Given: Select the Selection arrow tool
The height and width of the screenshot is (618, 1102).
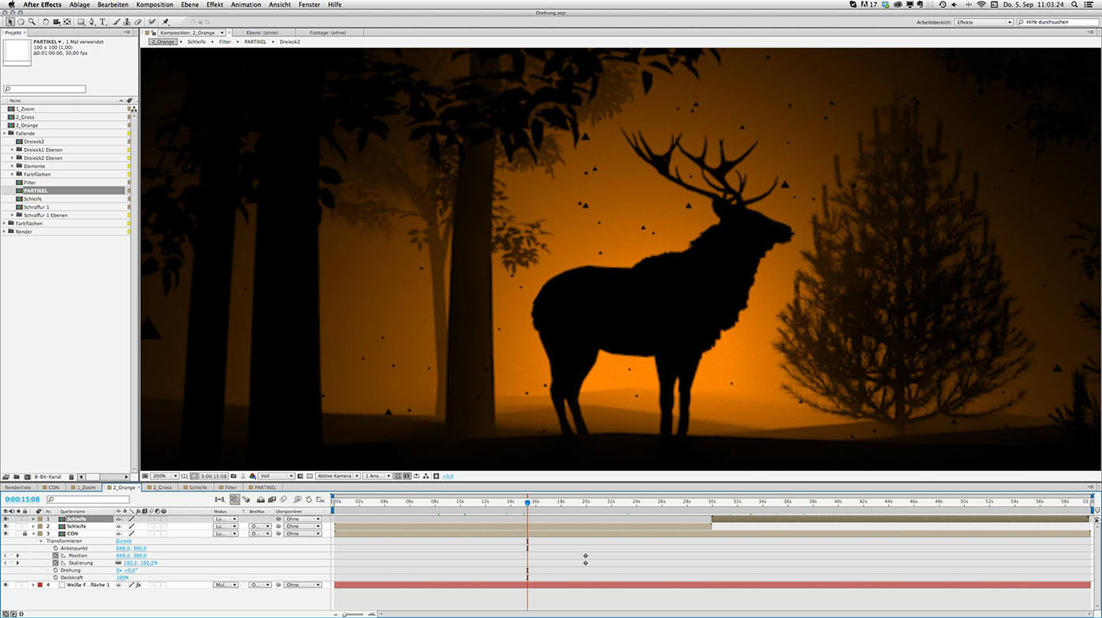Looking at the screenshot, I should coord(10,22).
